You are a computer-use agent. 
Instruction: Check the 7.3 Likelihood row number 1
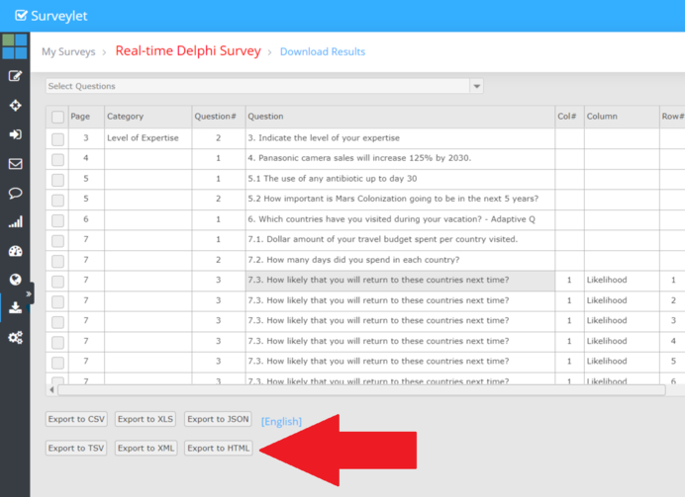coord(57,282)
